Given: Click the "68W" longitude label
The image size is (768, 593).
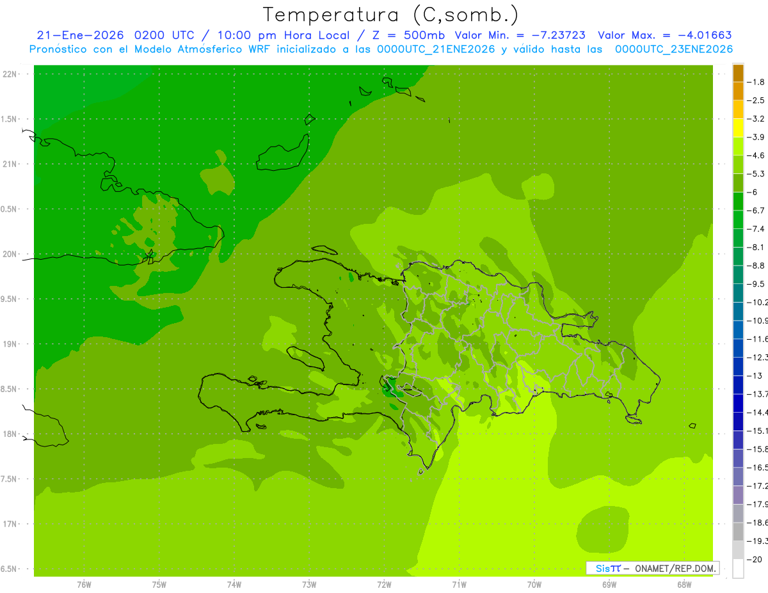Looking at the screenshot, I should pos(684,584).
